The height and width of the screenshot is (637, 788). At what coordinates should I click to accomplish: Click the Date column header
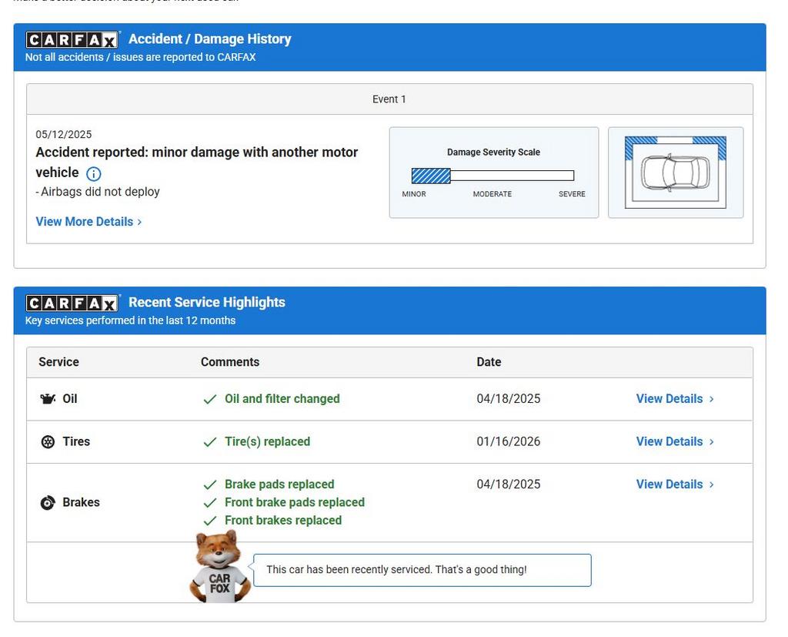point(489,362)
